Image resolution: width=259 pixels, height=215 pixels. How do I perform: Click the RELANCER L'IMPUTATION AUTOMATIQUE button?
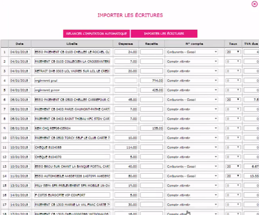coord(96,33)
